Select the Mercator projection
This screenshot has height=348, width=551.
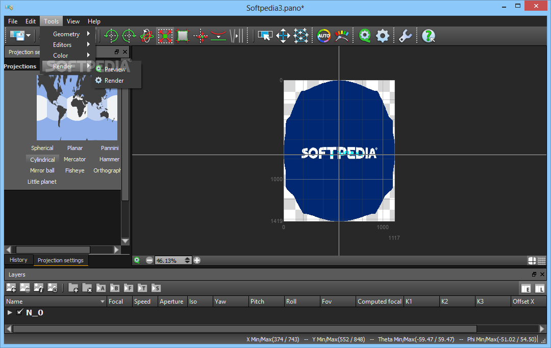click(75, 159)
